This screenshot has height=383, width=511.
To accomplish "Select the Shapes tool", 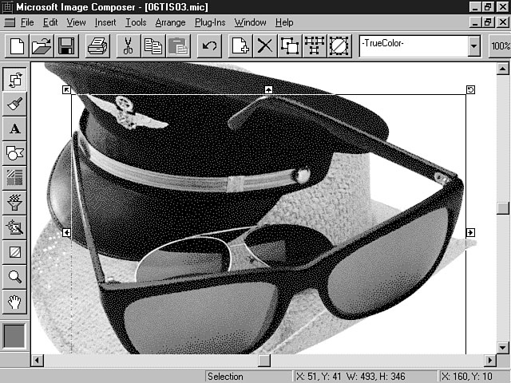I will click(15, 153).
